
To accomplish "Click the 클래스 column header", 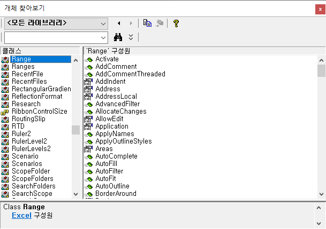I will click(x=40, y=51).
